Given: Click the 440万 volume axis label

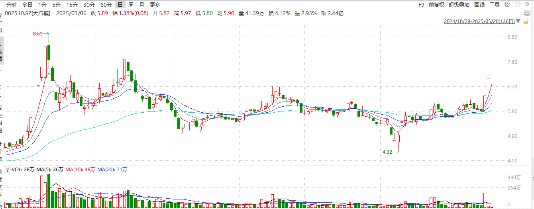Looking at the screenshot, I should (514, 177).
